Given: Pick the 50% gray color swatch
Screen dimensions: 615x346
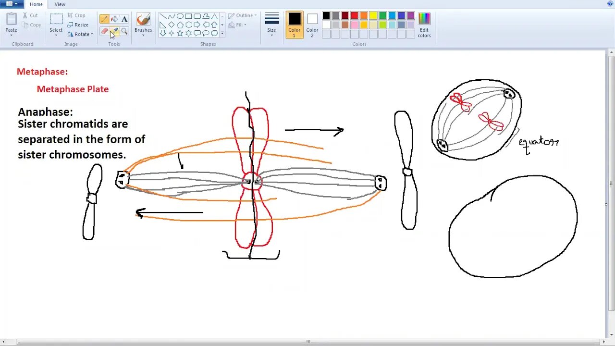Looking at the screenshot, I should [x=336, y=16].
